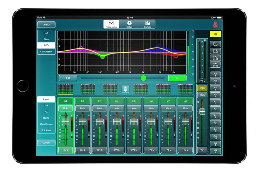The image size is (259, 172).
Task: Click the green EQ width slider knob
Action: click(143, 78)
